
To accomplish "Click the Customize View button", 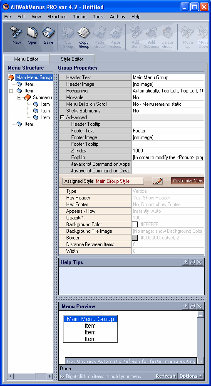I will point(188,181).
